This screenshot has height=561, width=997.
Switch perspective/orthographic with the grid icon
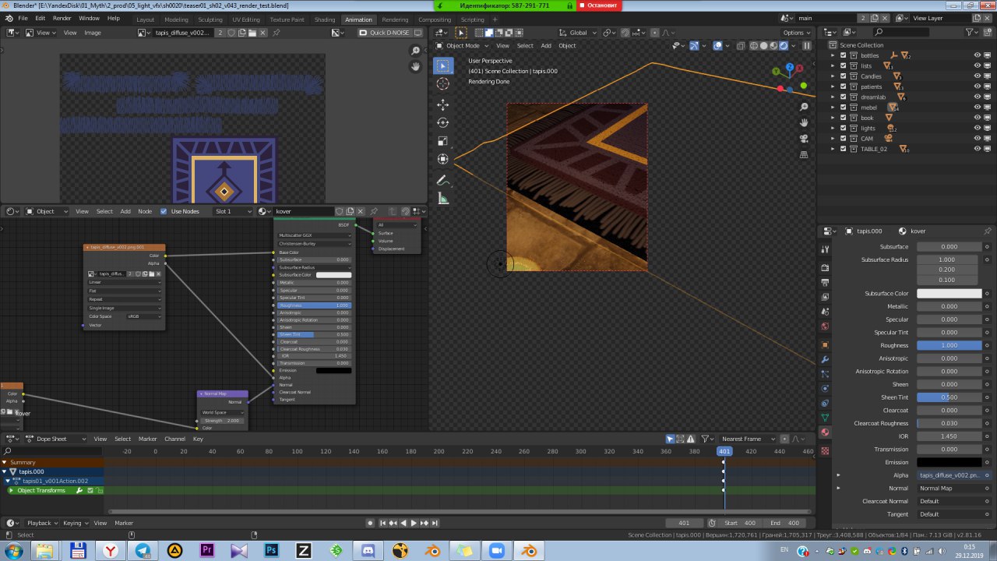(x=804, y=154)
